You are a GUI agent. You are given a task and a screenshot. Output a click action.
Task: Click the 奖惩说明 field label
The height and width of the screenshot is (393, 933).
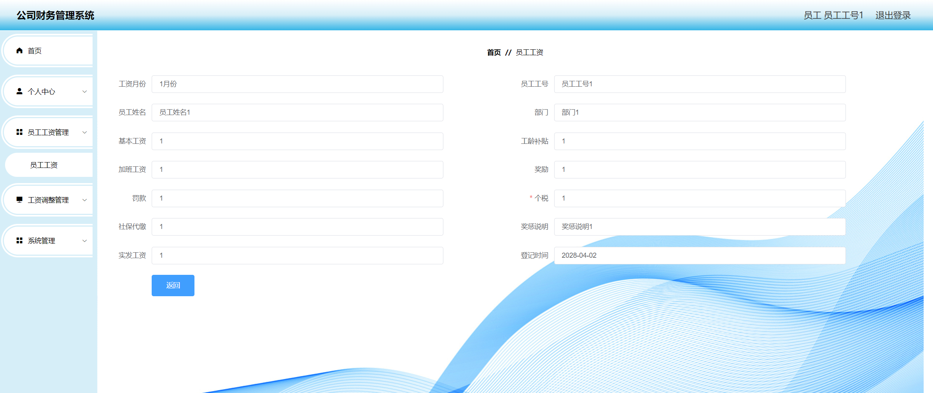(534, 227)
